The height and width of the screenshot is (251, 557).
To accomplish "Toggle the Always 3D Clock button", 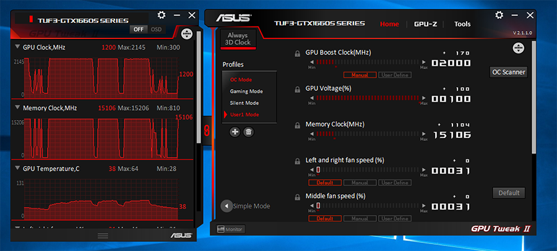I will (238, 39).
